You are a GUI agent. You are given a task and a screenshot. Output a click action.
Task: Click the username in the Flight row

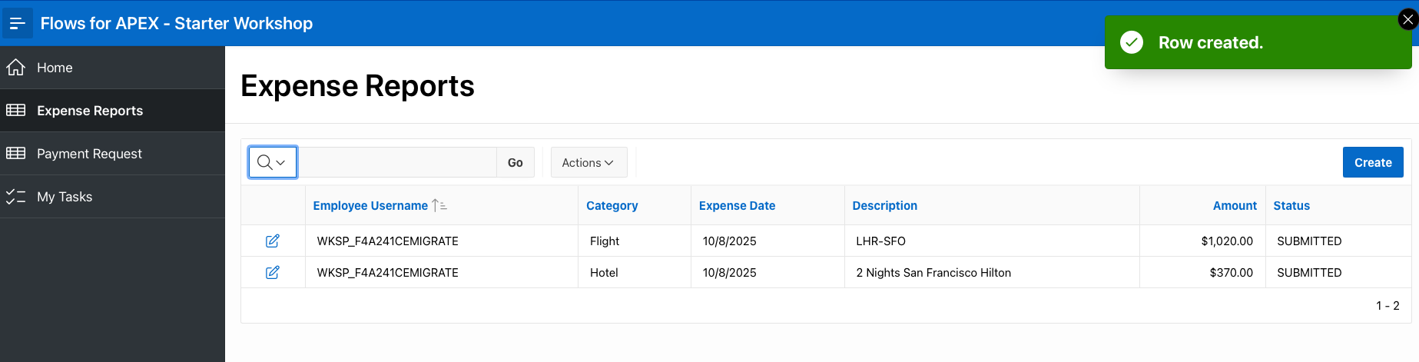pos(387,241)
